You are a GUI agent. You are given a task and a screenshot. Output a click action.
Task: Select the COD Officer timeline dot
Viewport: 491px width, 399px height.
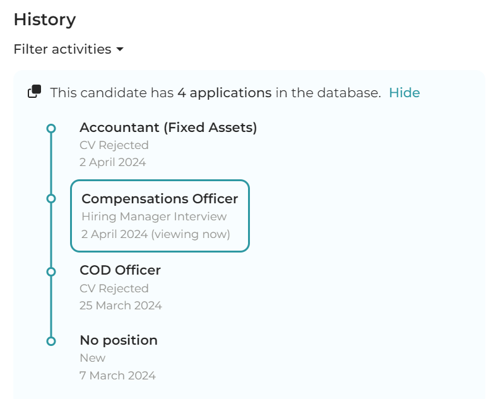click(51, 271)
